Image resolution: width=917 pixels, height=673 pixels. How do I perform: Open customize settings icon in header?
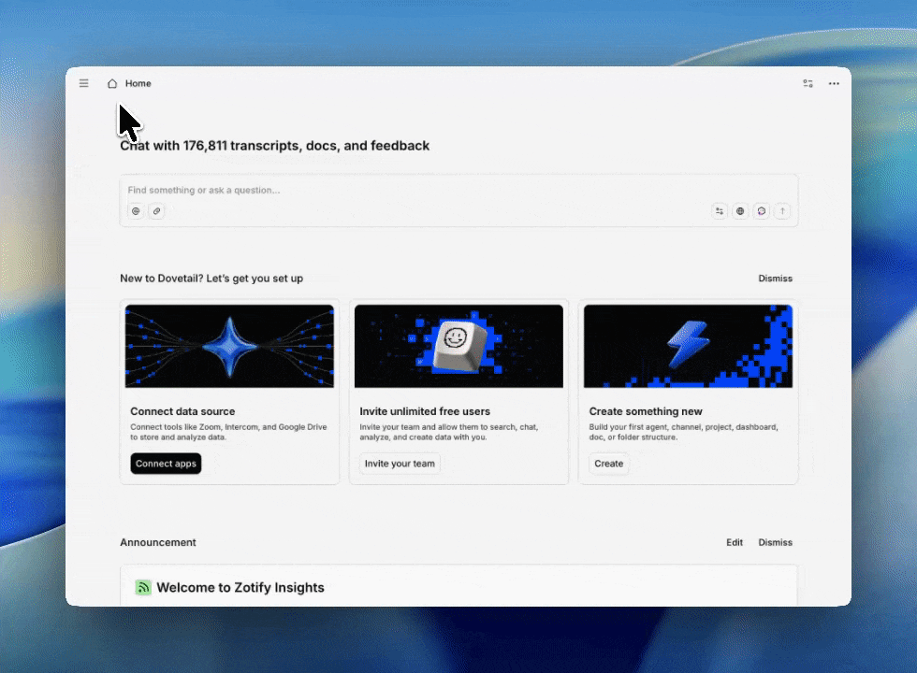(x=808, y=83)
